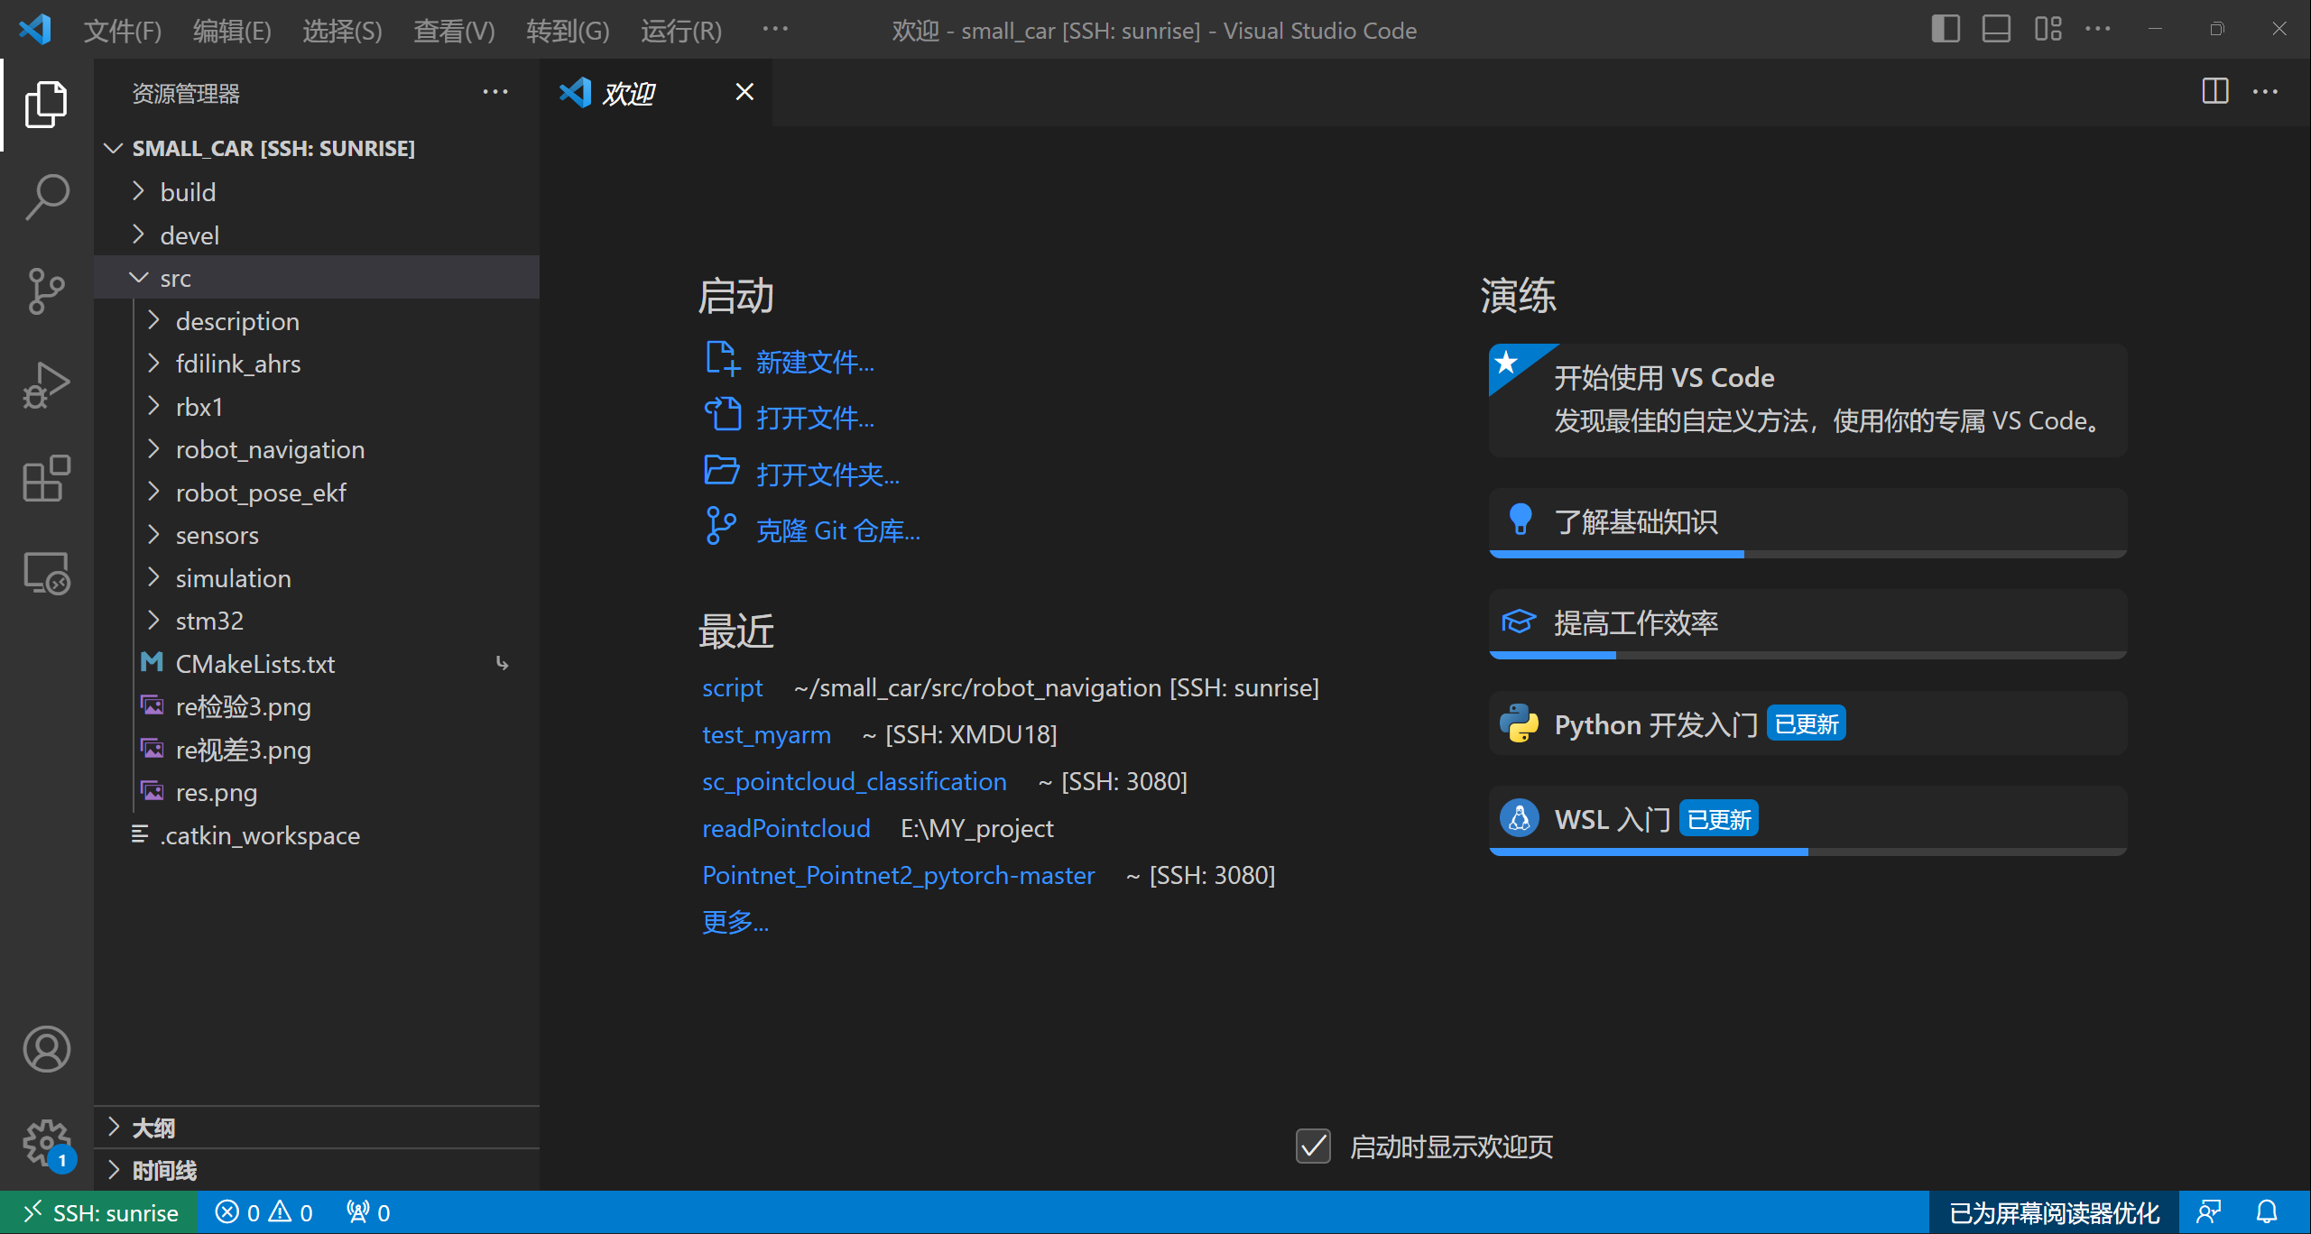Open the Accounts menu icon
2311x1234 pixels.
pos(46,1048)
